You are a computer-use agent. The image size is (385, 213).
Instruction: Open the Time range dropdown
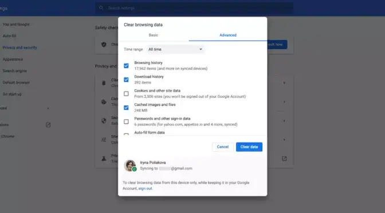(175, 49)
